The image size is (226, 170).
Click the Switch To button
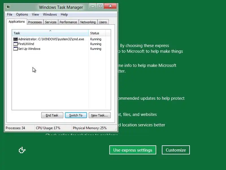pyautogui.click(x=76, y=115)
